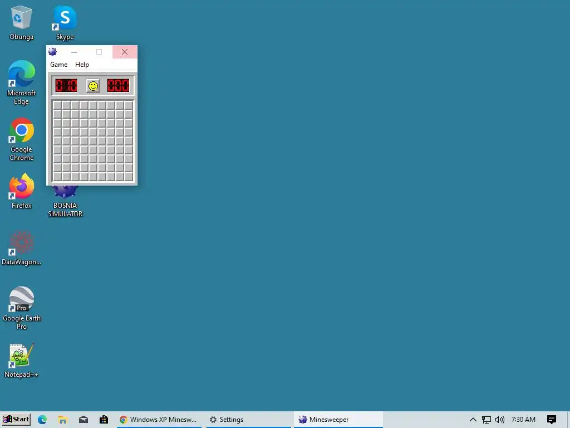Show hidden system tray icons
570x428 pixels.
coord(473,420)
